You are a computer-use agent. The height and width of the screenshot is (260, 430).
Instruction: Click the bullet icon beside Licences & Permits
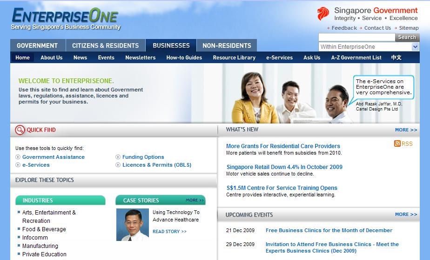pyautogui.click(x=118, y=165)
